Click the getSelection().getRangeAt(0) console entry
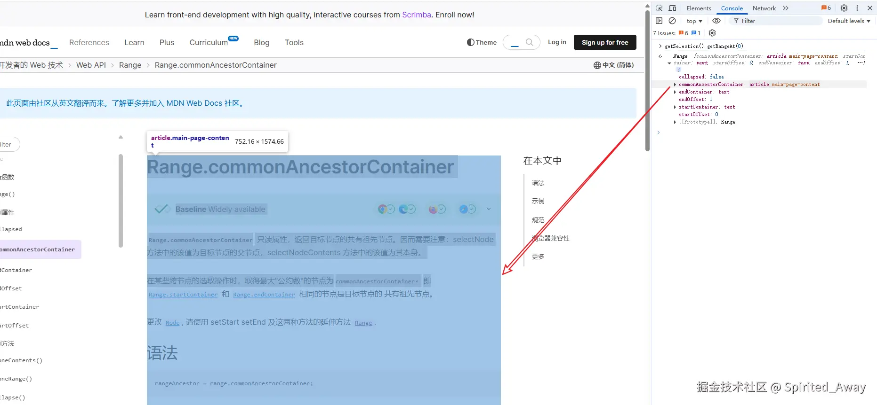Screen dimensions: 877x405 point(704,46)
